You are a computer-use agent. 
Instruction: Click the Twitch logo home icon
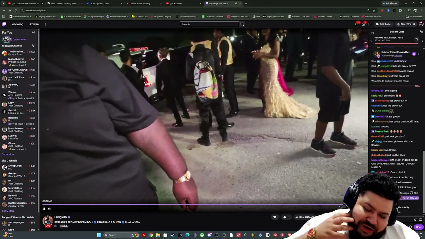point(4,24)
